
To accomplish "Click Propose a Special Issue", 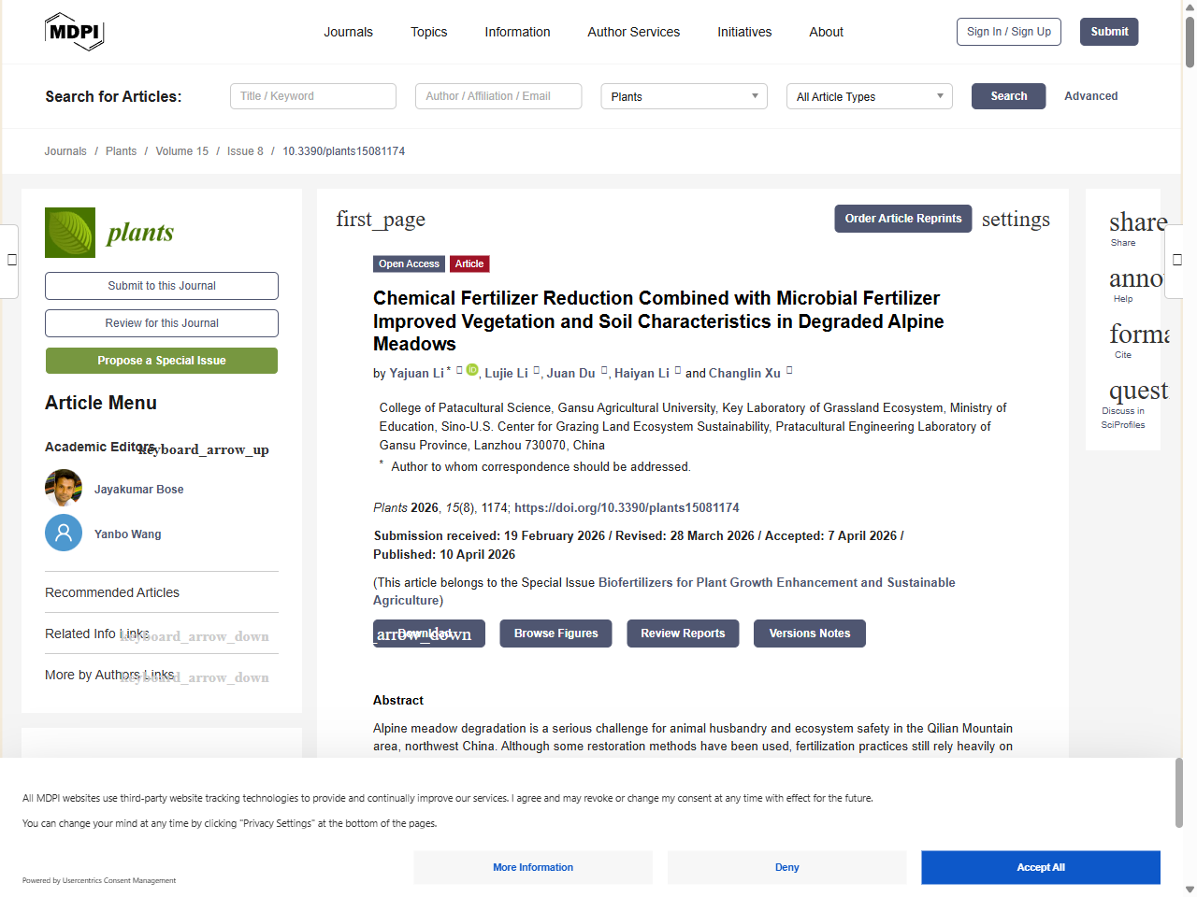I will [x=162, y=361].
